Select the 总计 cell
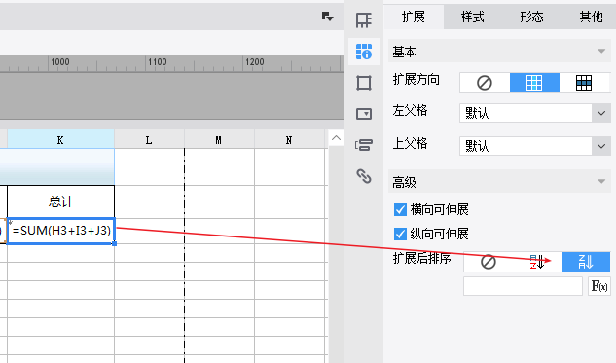 [x=61, y=201]
